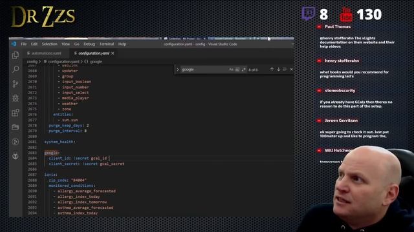Click the 'client_secret: !secret gcal_secret' line

point(86,164)
